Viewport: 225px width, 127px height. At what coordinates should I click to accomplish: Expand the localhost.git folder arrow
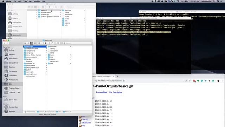(46, 64)
